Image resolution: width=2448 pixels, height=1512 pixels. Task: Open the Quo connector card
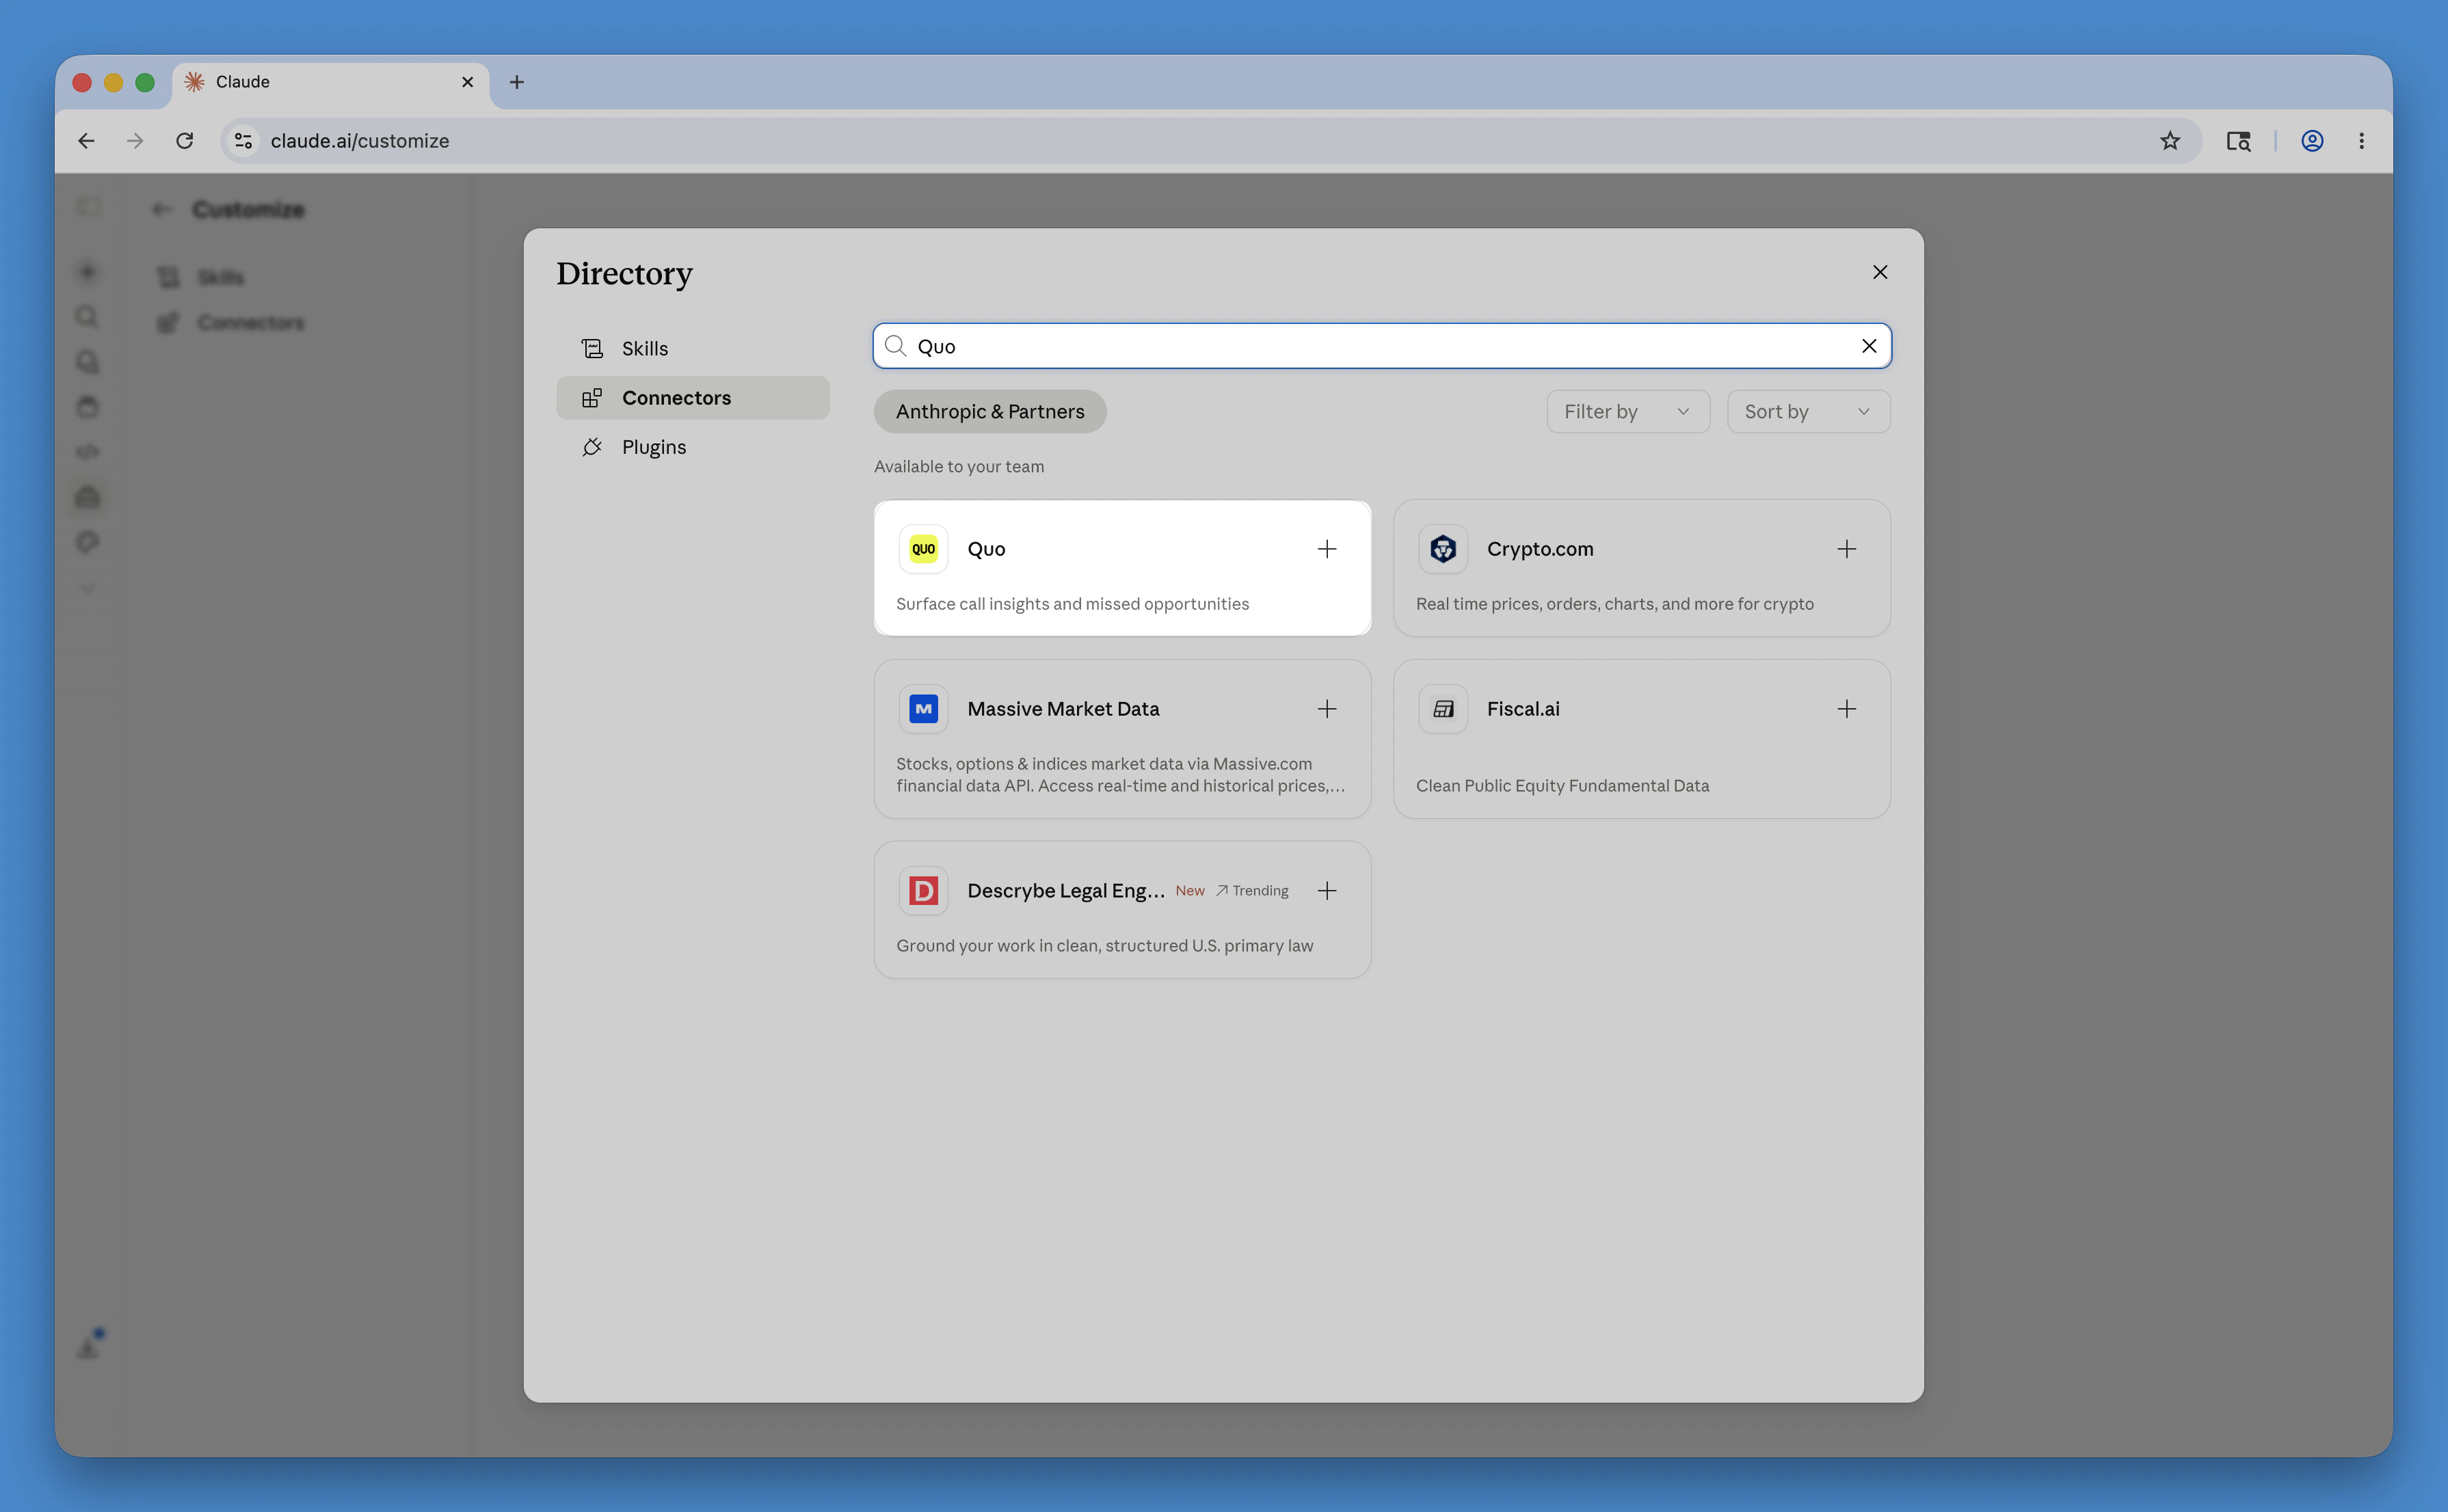click(x=1121, y=568)
